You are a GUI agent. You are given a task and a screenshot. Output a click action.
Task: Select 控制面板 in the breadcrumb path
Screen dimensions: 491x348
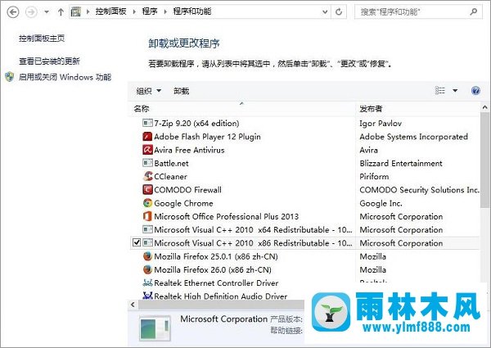pos(110,11)
